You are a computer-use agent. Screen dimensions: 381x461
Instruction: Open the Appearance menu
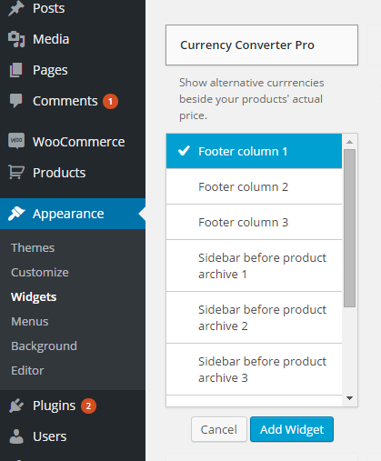(73, 214)
